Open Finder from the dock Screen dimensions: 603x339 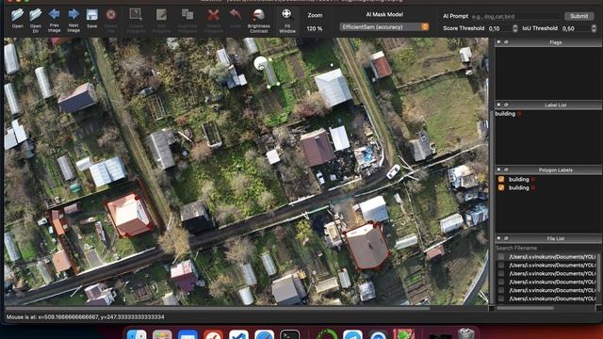(137, 334)
